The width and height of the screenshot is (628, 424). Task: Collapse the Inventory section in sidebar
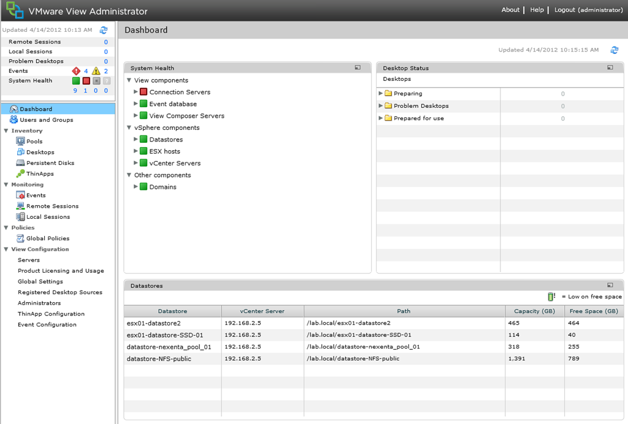[x=6, y=131]
